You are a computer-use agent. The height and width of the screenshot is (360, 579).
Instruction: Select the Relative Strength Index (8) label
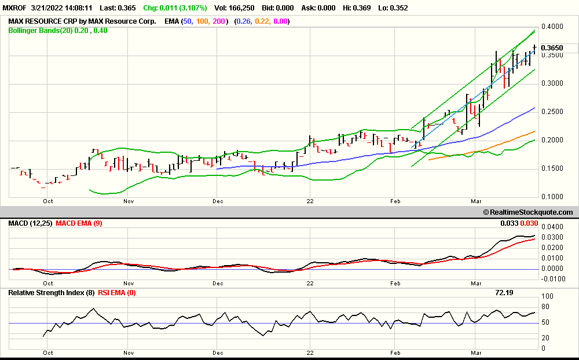point(51,293)
